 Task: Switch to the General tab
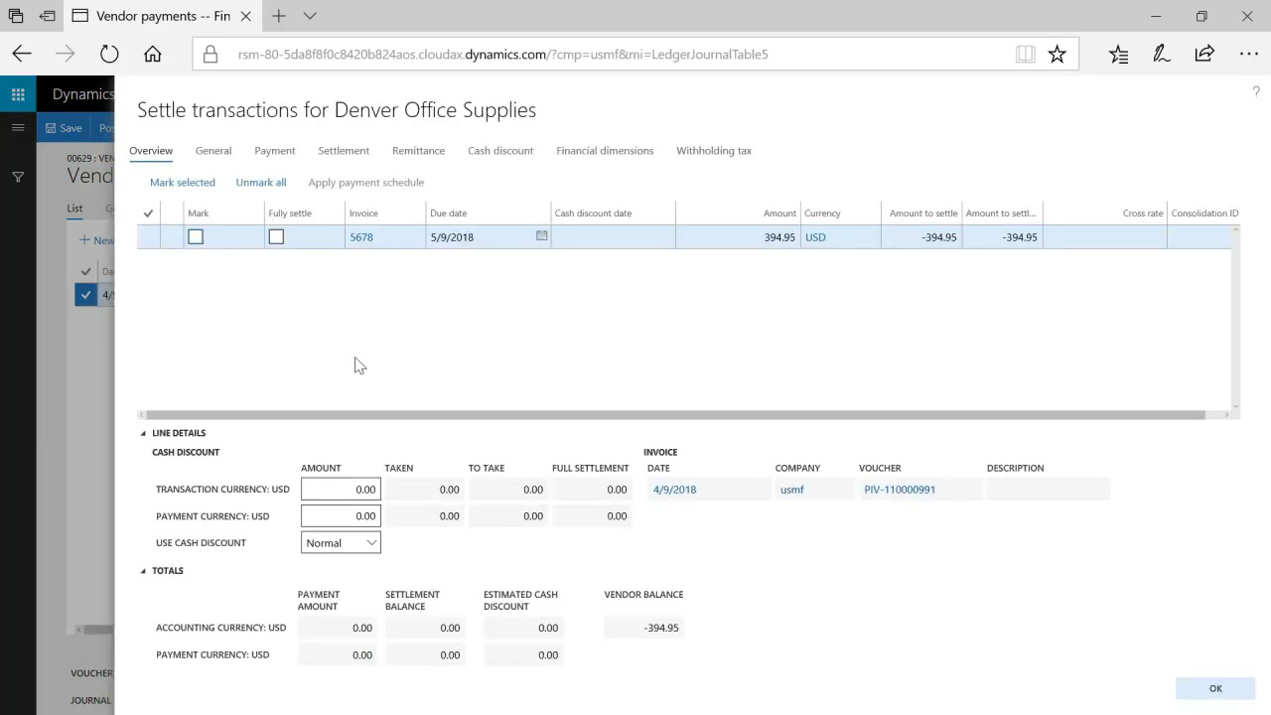(x=213, y=151)
